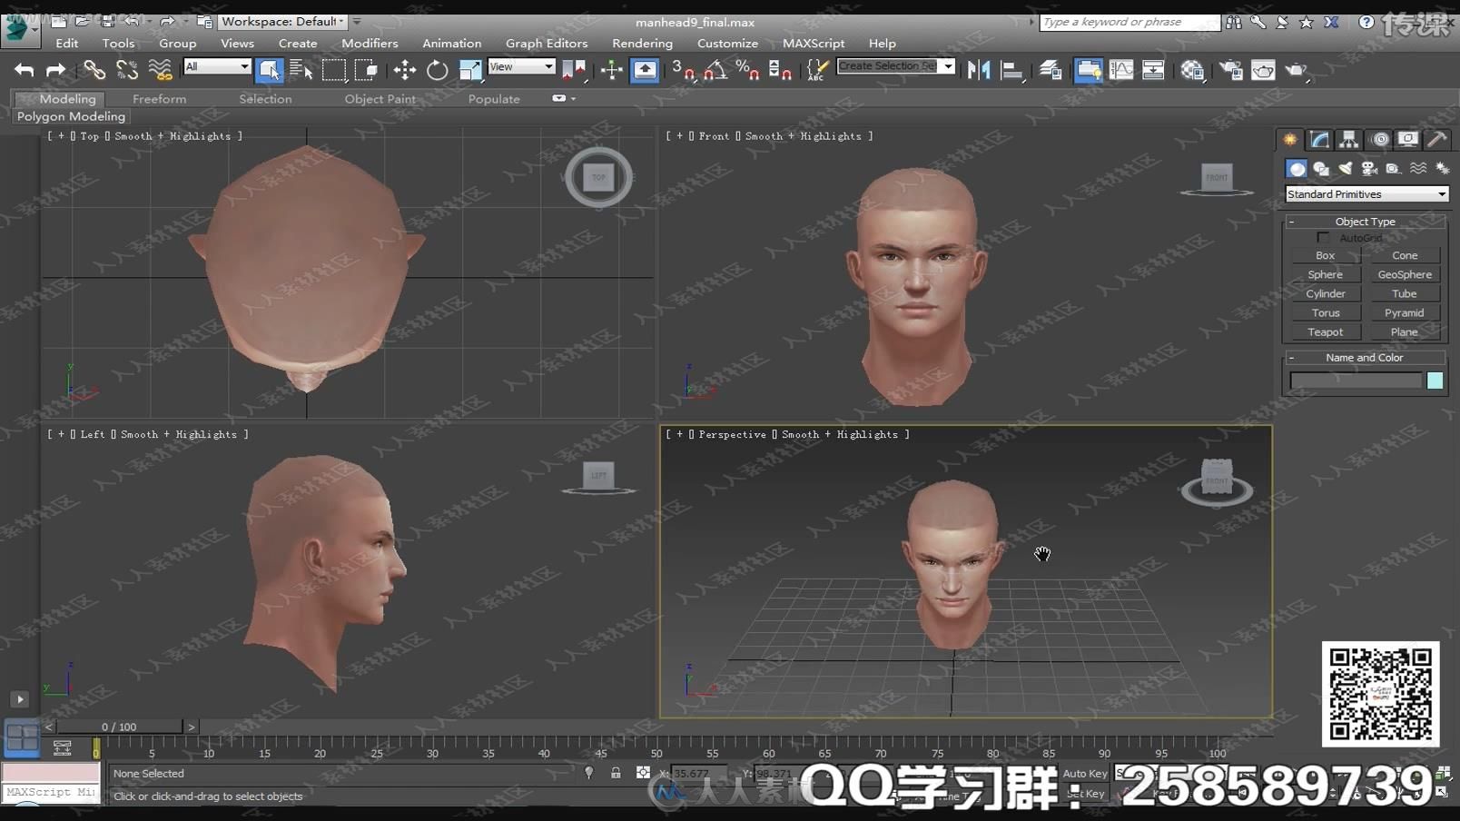
Task: Select the Select and Rotate tool
Action: 438,70
